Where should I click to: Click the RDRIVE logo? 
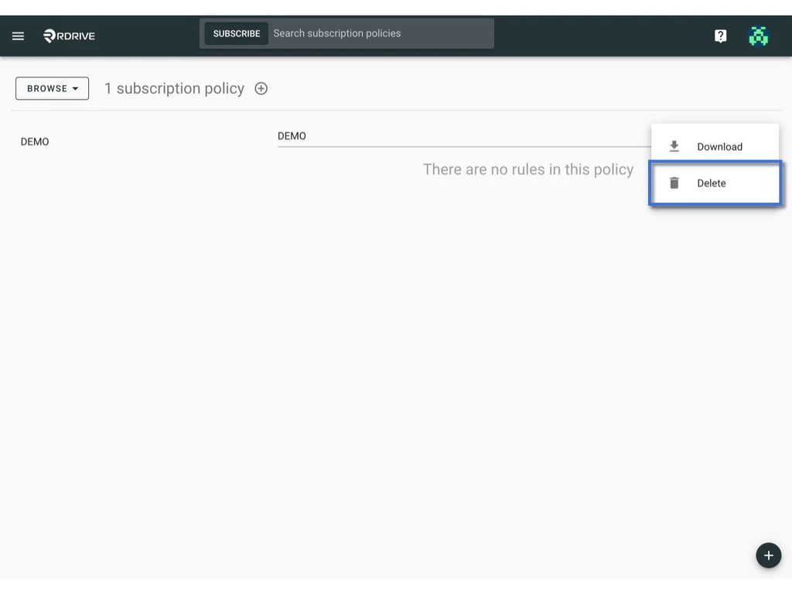[x=68, y=36]
